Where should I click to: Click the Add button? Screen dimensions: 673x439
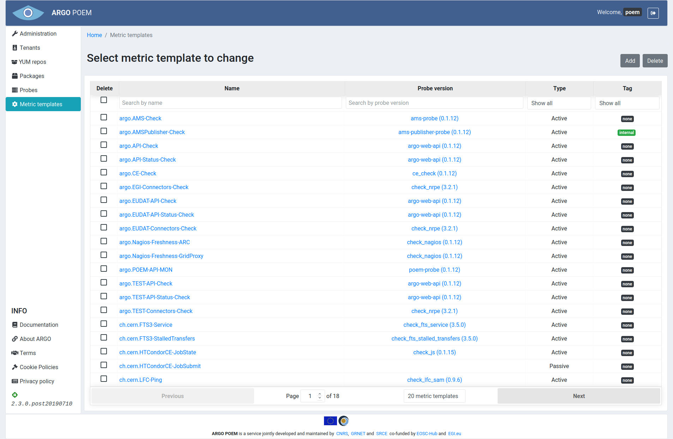tap(630, 61)
